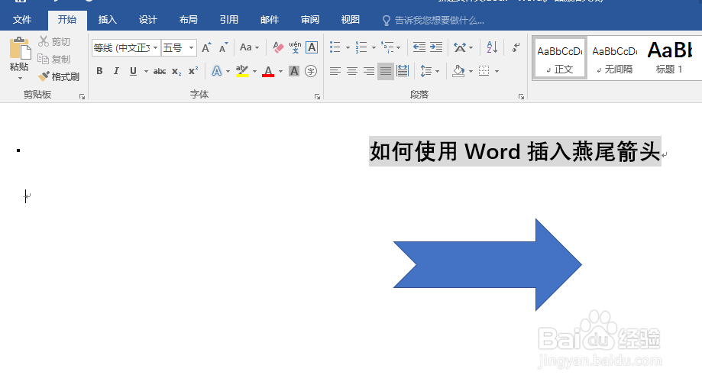
Task: Apply red font color
Action: tap(268, 71)
